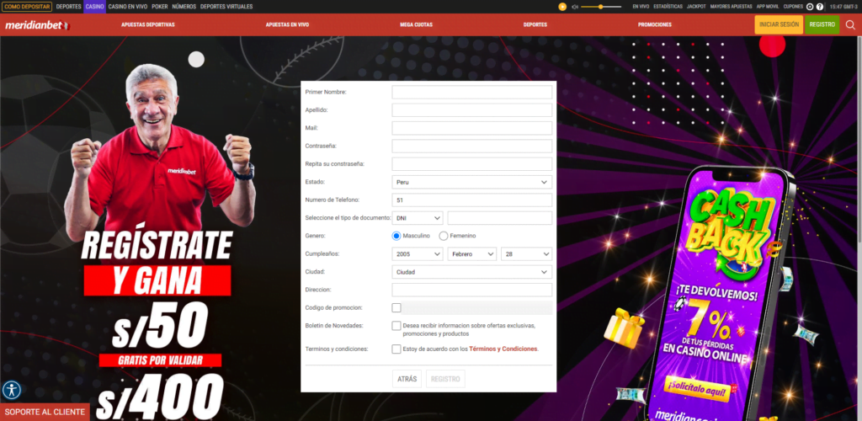Click the help question mark icon
The width and height of the screenshot is (862, 421).
pyautogui.click(x=820, y=7)
